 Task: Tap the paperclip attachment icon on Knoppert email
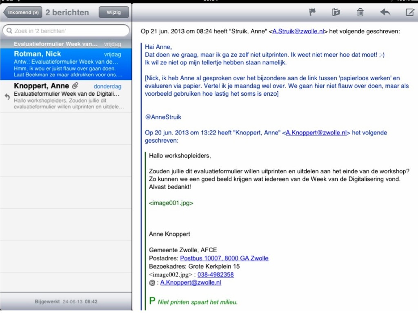point(75,86)
